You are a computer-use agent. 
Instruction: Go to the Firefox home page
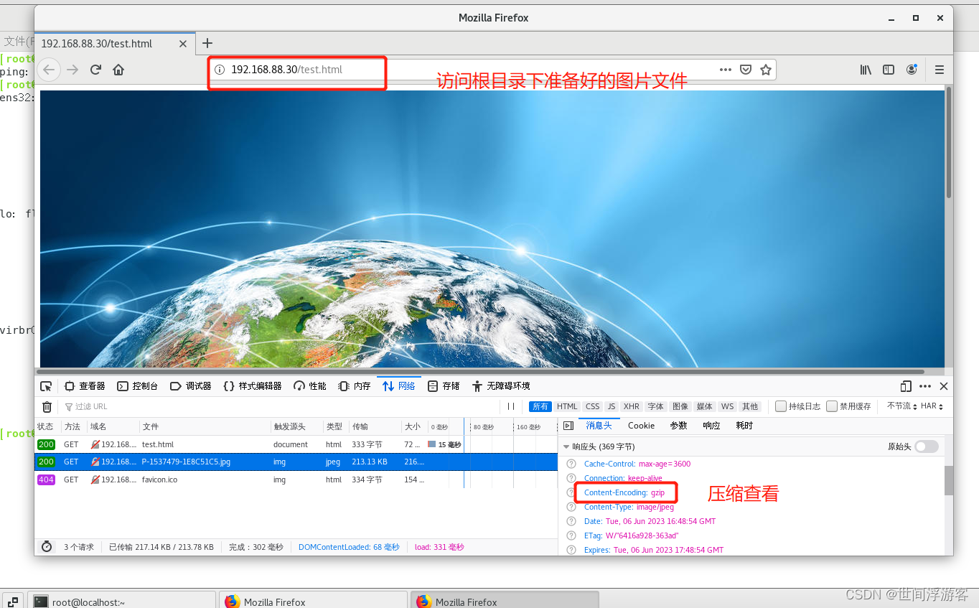click(118, 70)
